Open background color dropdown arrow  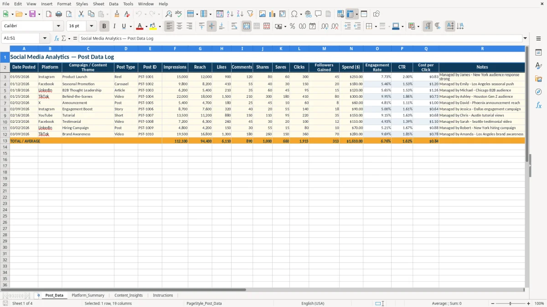(160, 26)
